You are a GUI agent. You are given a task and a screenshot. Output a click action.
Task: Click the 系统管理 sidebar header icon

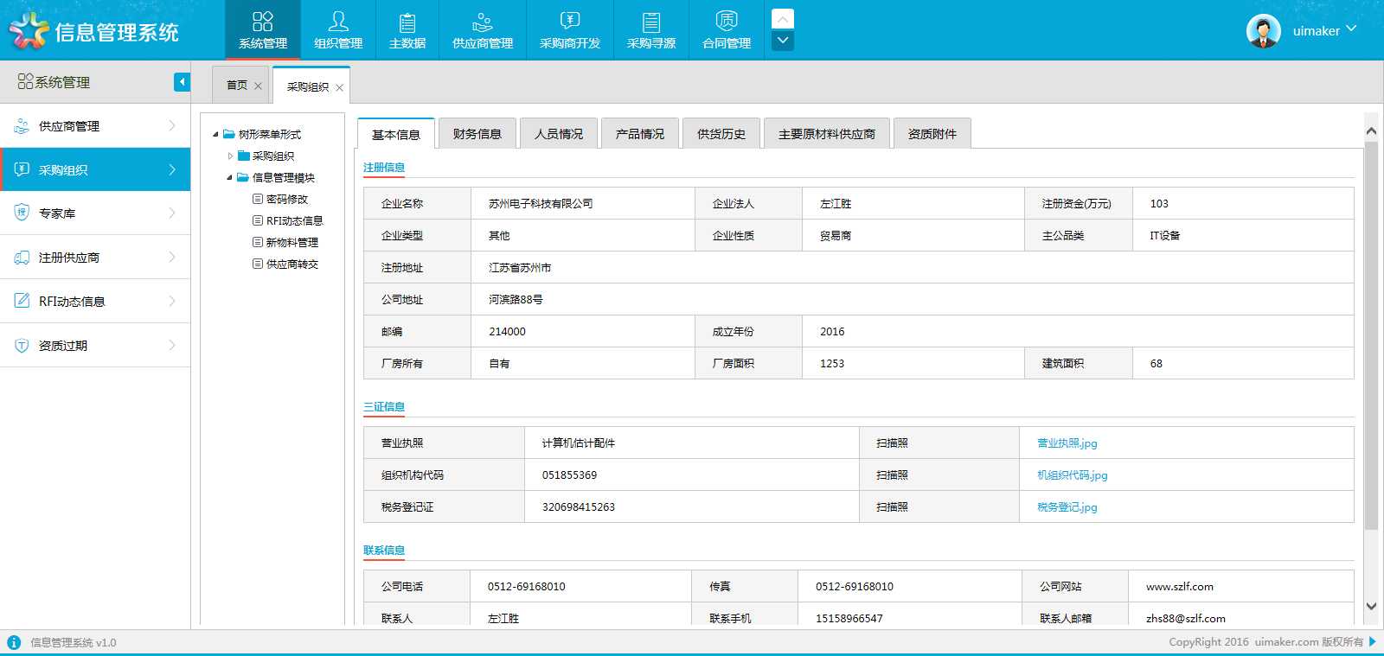coord(25,81)
